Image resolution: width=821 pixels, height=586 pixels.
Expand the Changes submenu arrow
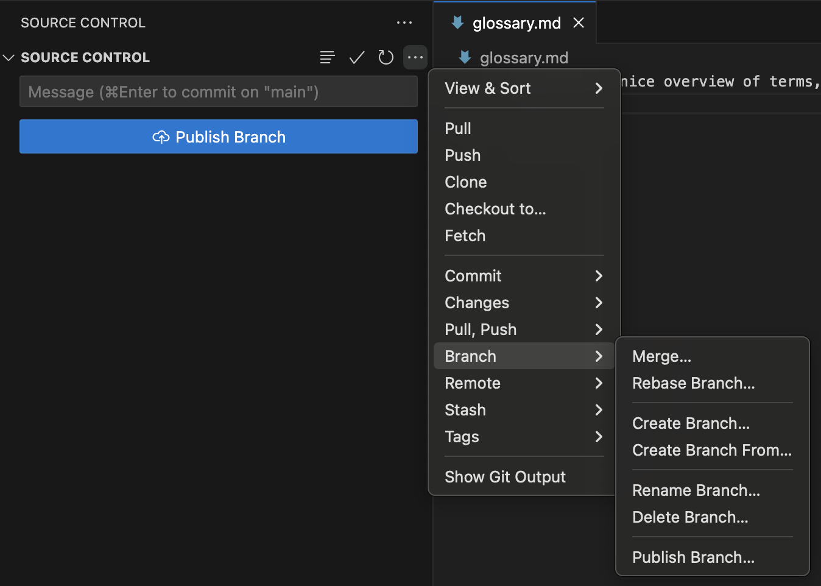(599, 303)
